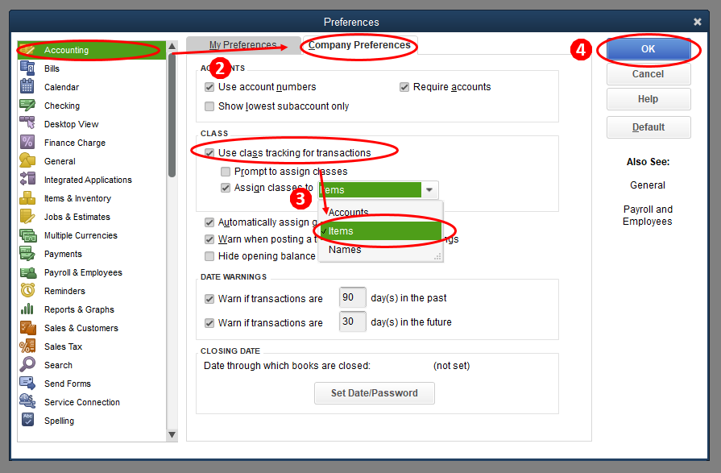Click the Multiple Currencies icon

tap(27, 235)
